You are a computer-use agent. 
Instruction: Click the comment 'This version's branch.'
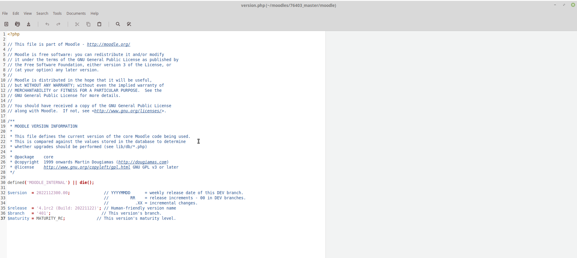[135, 213]
